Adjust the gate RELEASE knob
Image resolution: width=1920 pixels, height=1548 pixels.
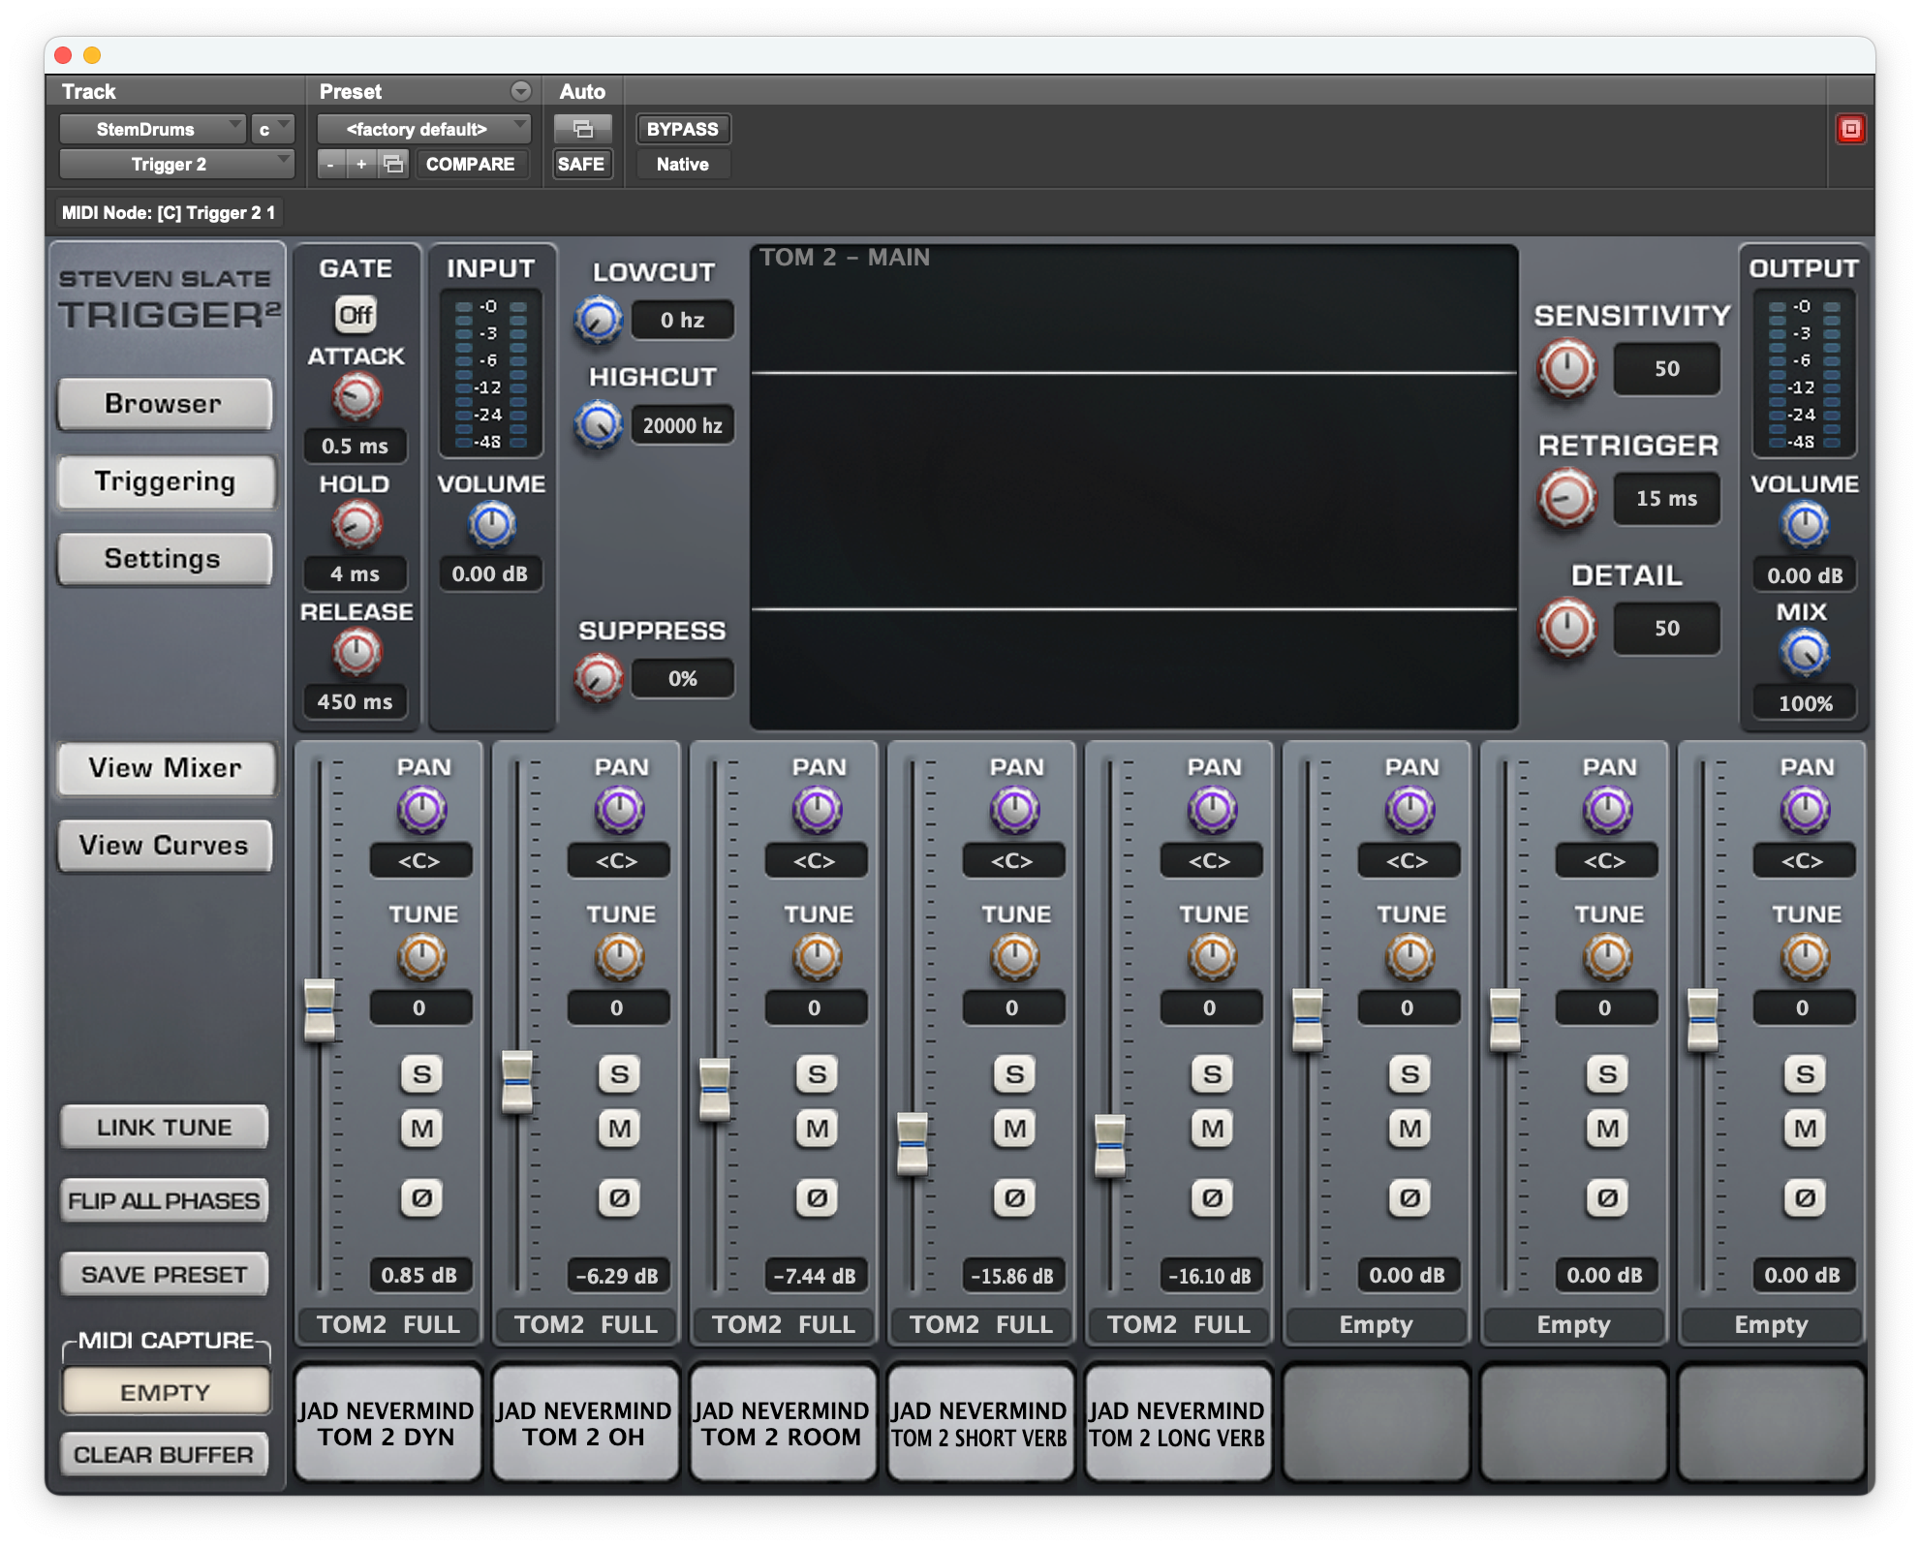click(356, 652)
